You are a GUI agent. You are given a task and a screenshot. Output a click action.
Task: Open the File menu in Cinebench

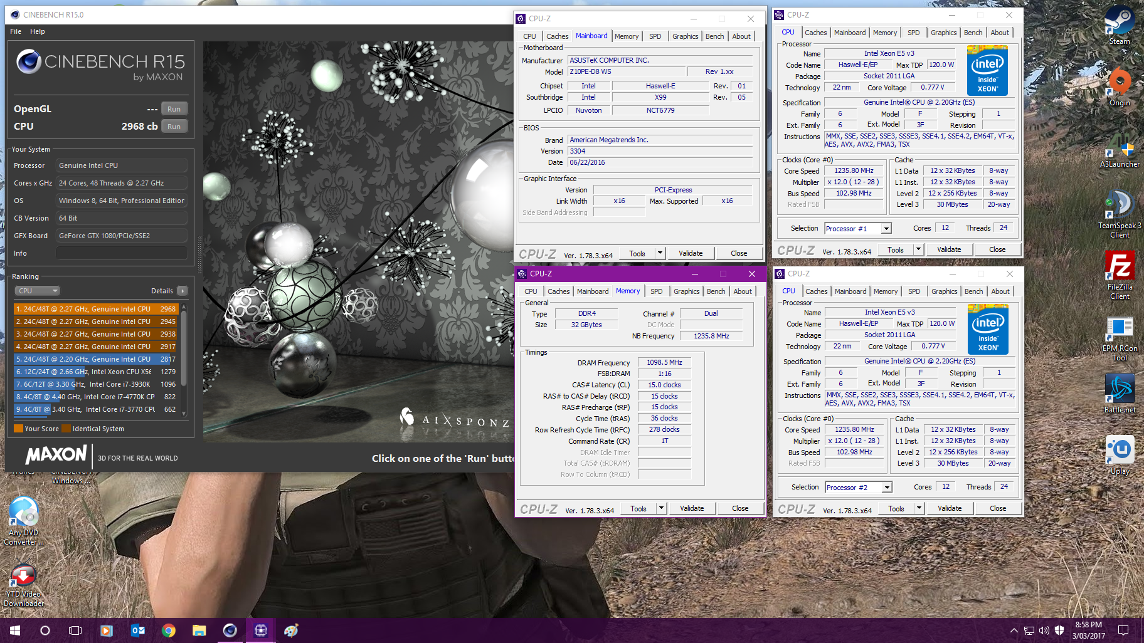[16, 31]
